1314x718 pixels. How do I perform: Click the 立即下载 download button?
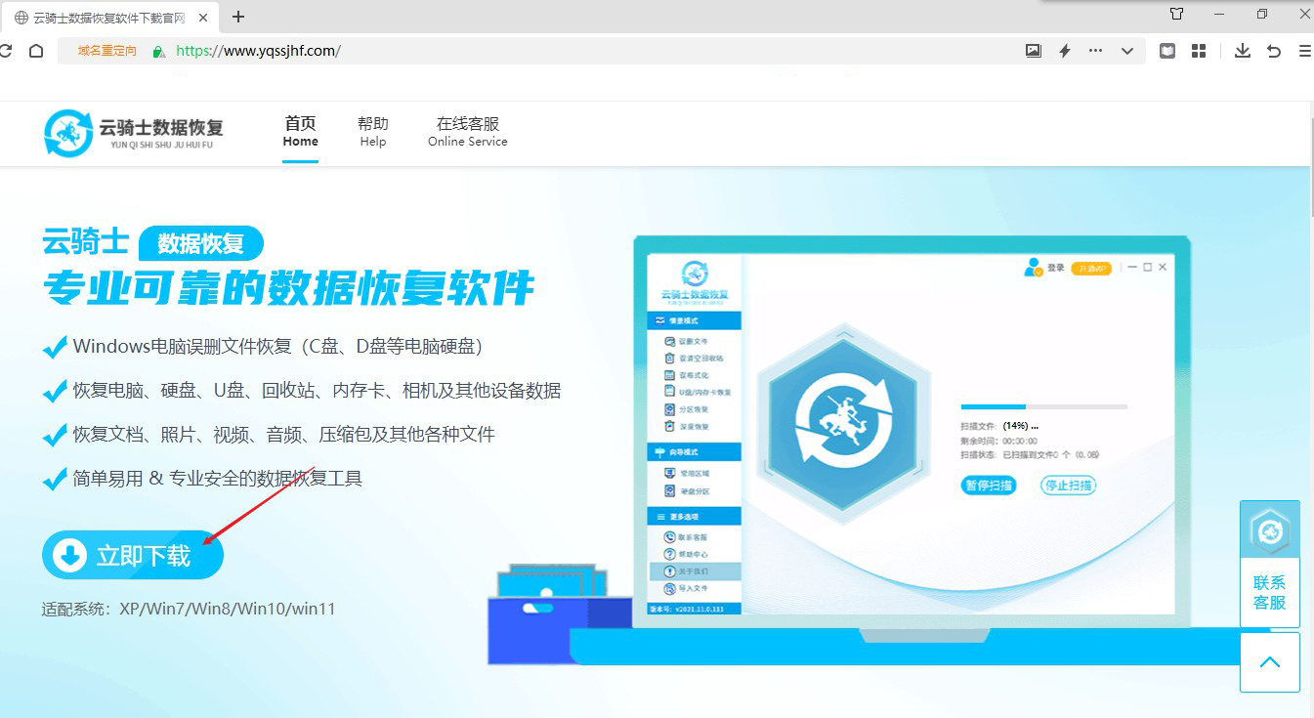point(133,556)
